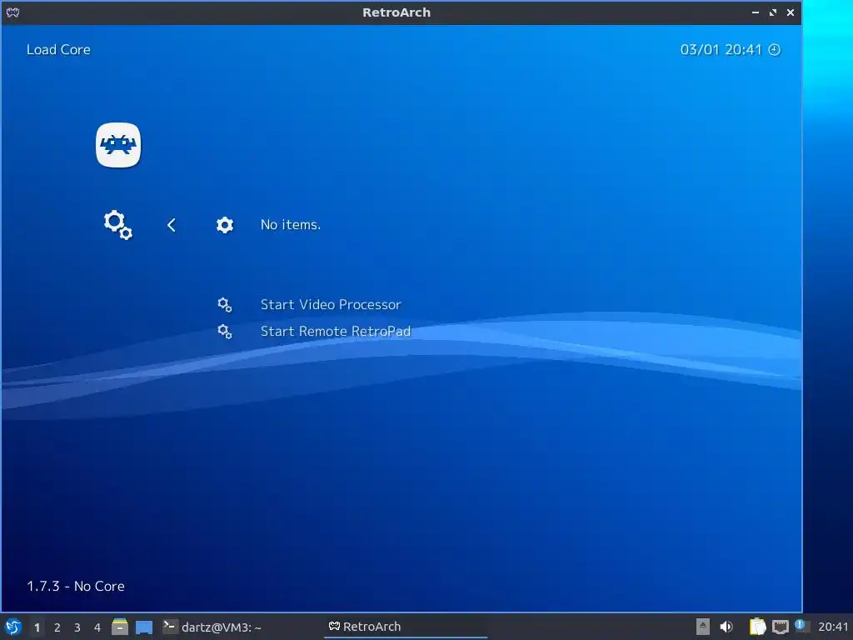Open the volume control tray icon
This screenshot has height=640, width=853.
(x=726, y=627)
